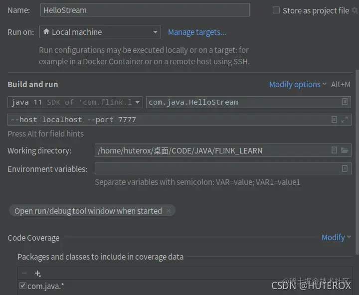Click the settings gear next to Store as project file
The image size is (359, 295).
[x=355, y=10]
